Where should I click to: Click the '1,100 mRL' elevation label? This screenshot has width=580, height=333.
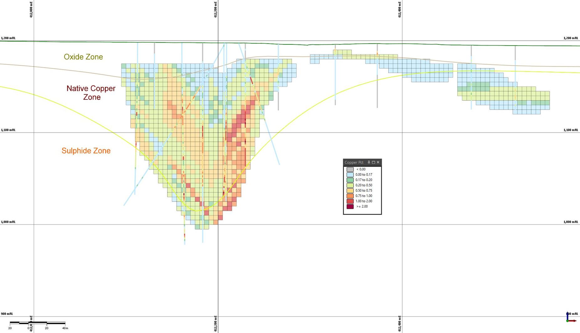pyautogui.click(x=8, y=129)
